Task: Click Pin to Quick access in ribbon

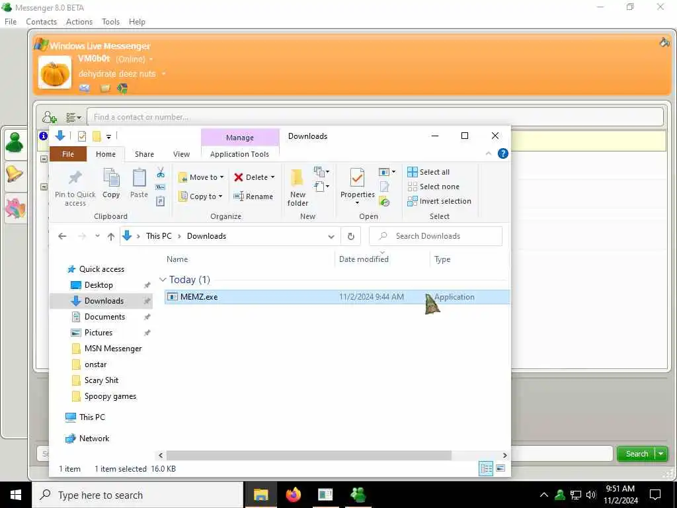Action: pyautogui.click(x=75, y=189)
